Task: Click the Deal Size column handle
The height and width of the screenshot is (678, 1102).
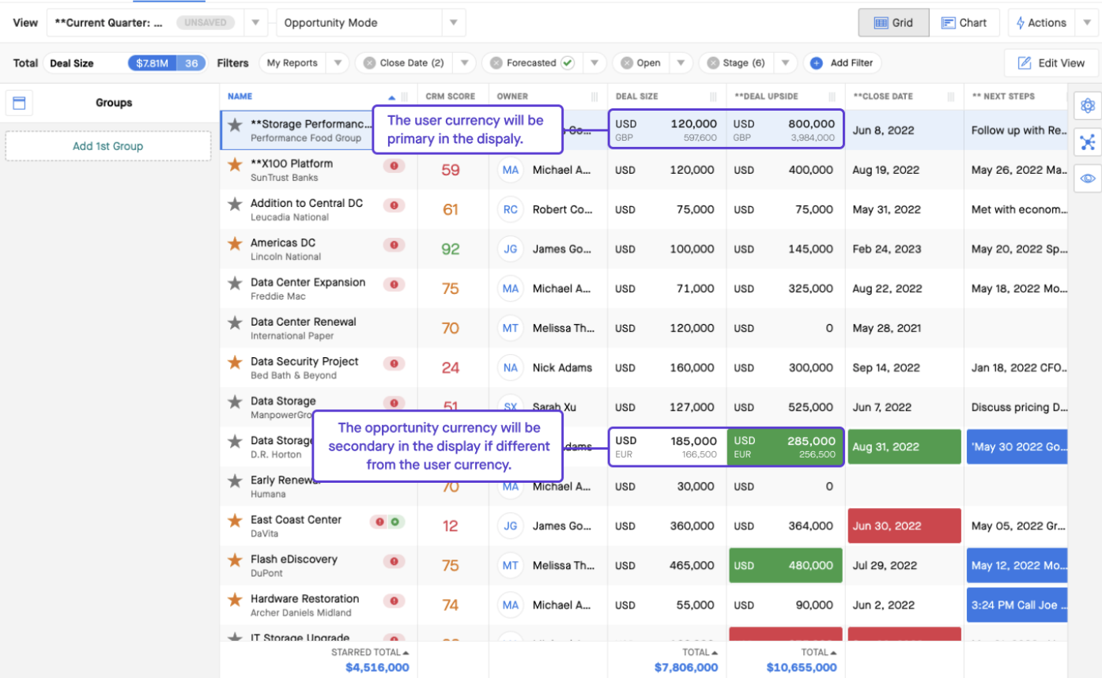Action: pos(713,96)
